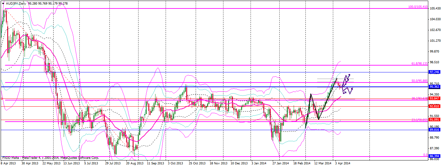The width and height of the screenshot is (441, 166).
Task: Click the 105.430 price scale value
Action: point(435,8)
